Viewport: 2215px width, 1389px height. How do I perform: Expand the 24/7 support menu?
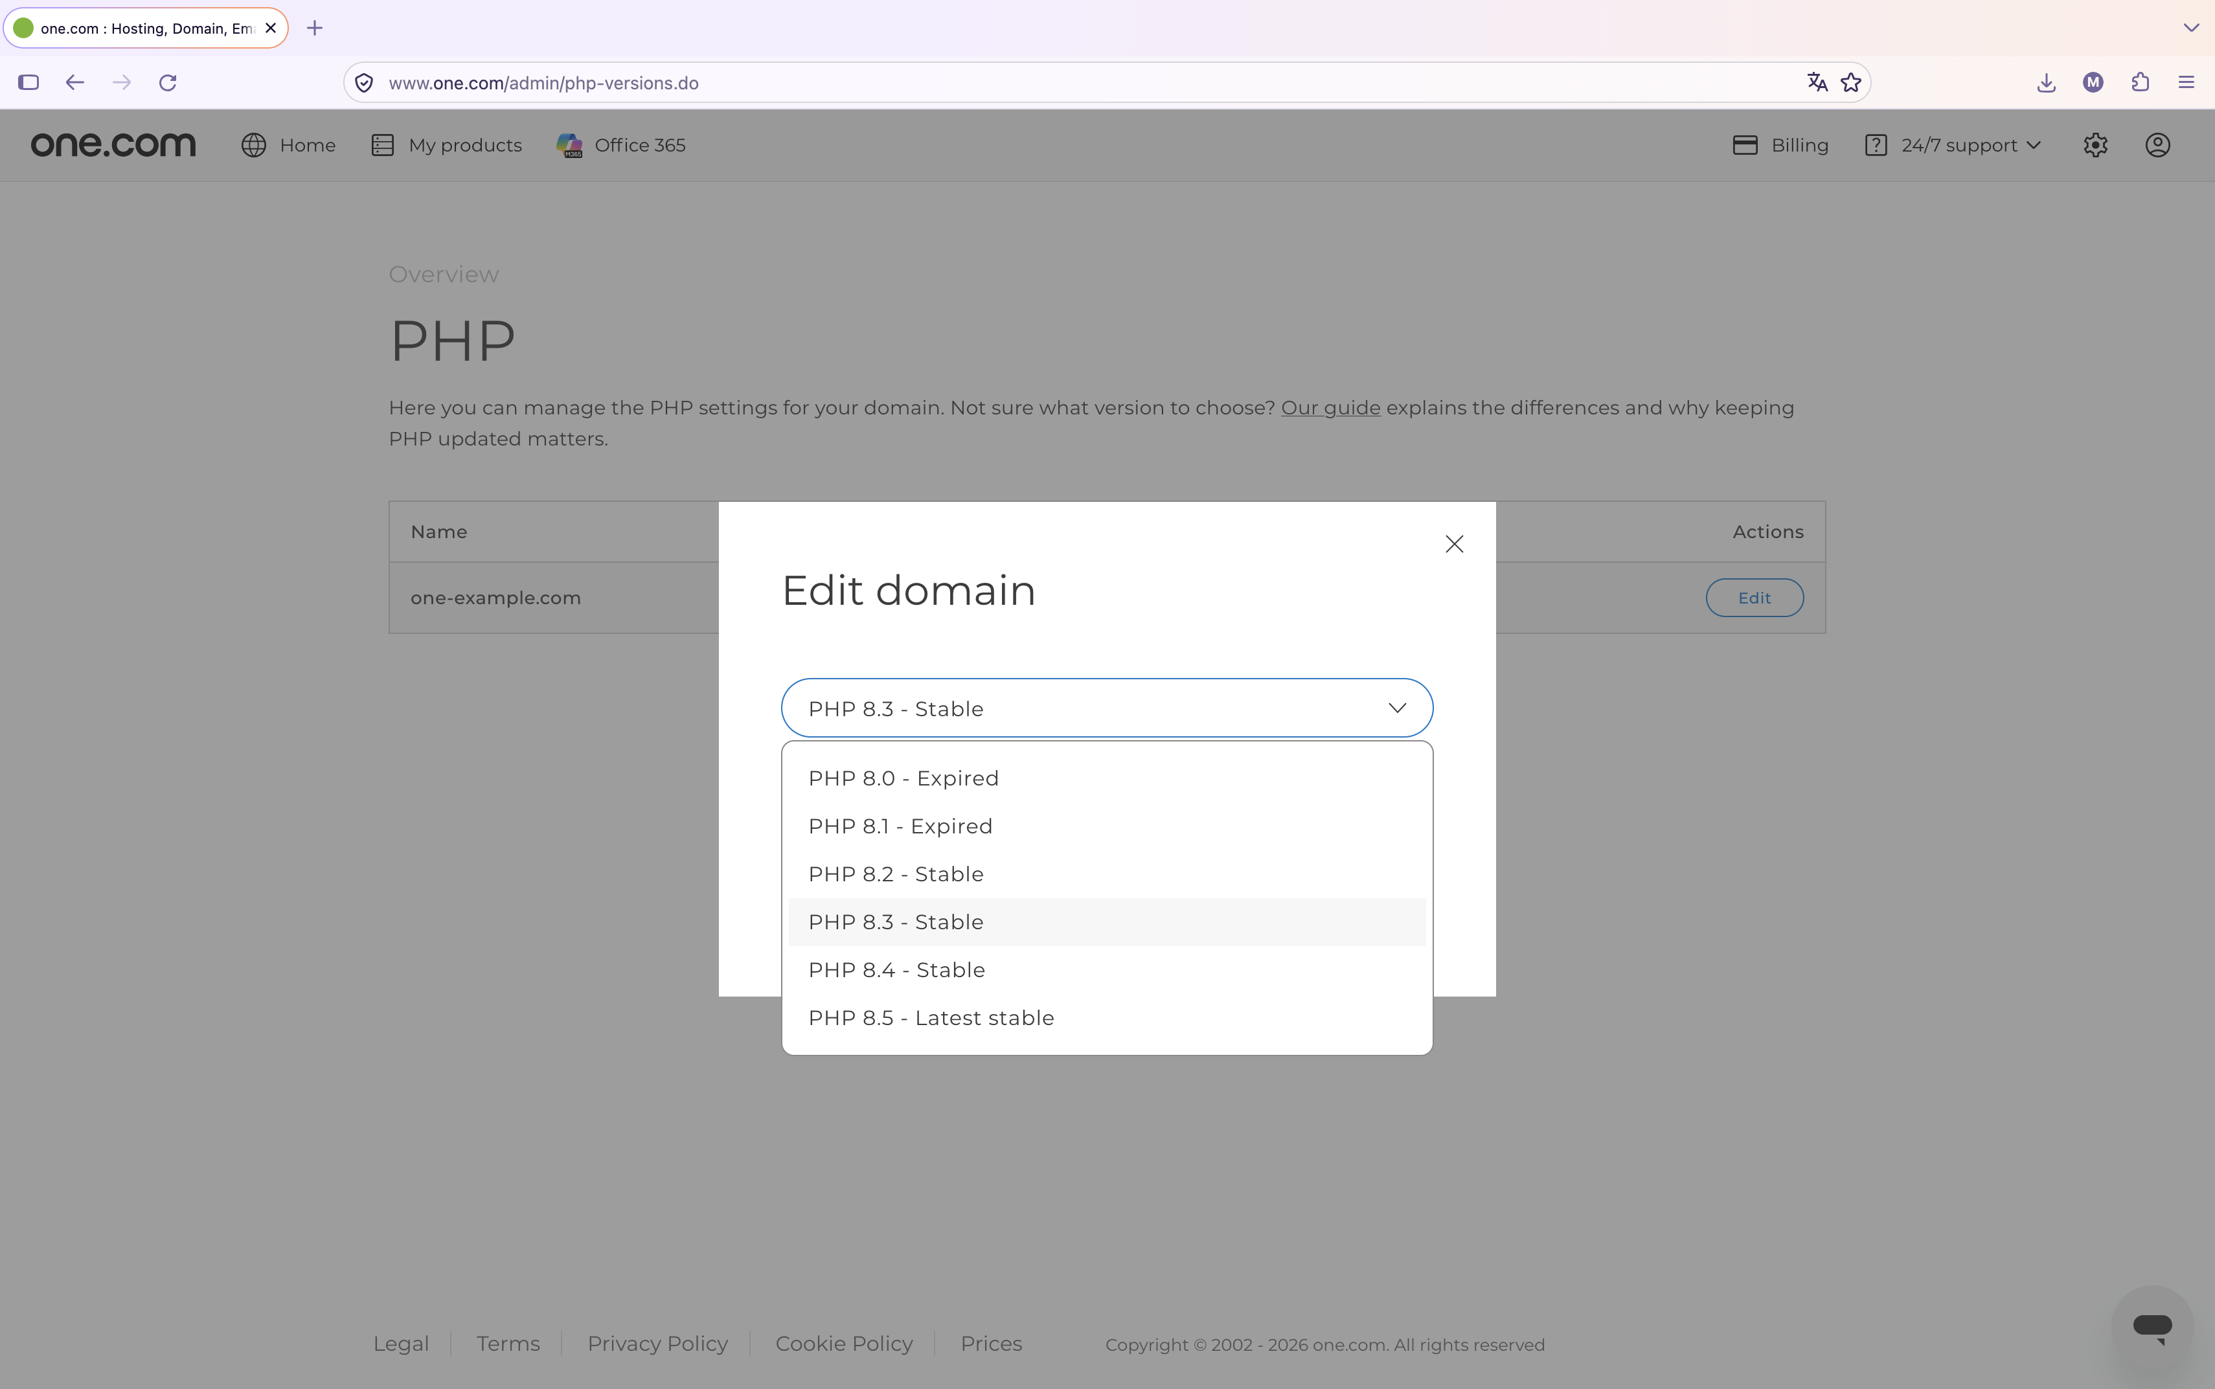pos(1953,145)
